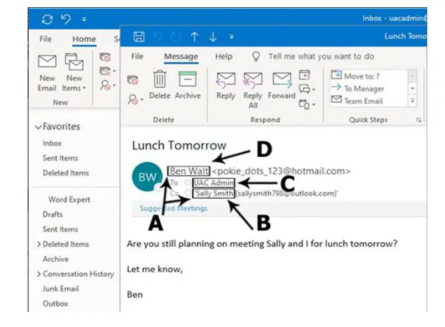
Task: Click the Suggested Meetings link
Action: click(174, 208)
